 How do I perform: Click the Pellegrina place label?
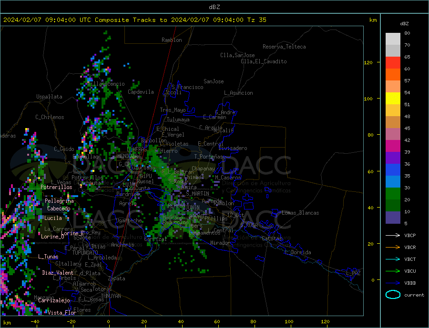[x=60, y=201]
